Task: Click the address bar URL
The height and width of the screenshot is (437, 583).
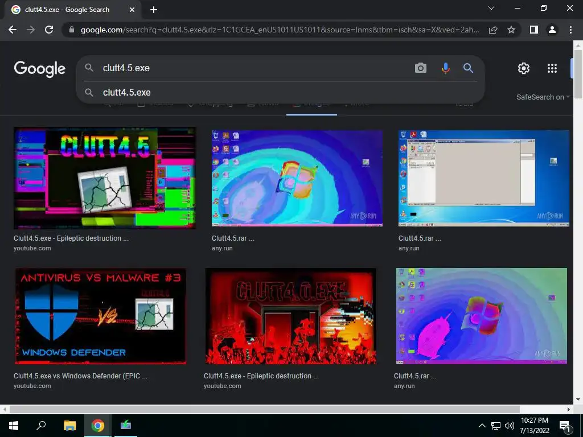Action: point(280,30)
